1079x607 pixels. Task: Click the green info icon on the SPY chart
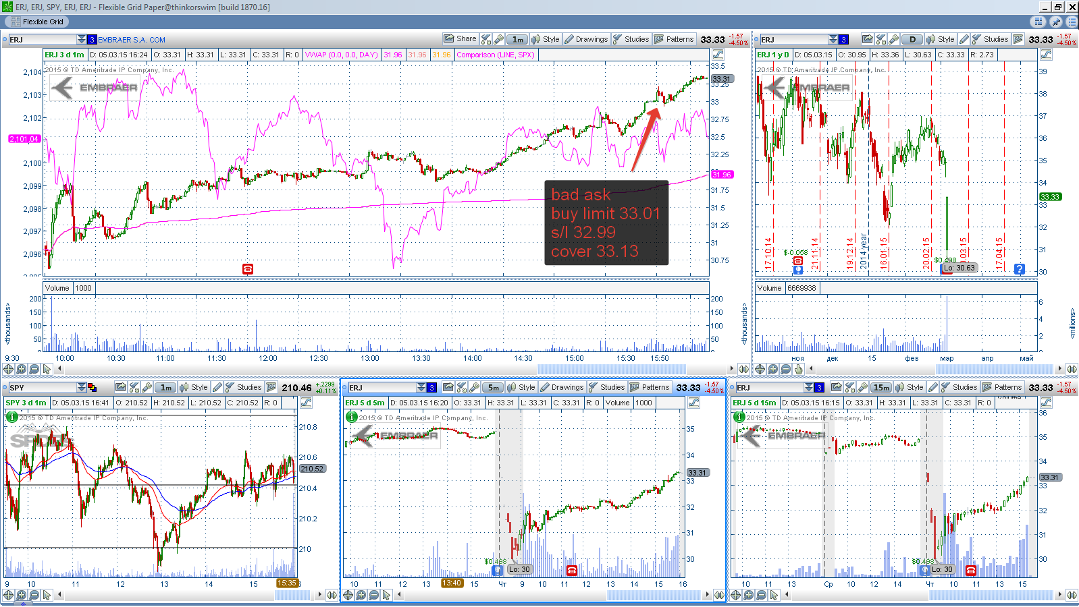[x=11, y=417]
